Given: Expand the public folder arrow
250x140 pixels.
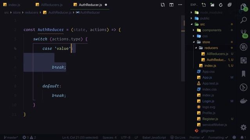Looking at the screenshot, I should click(x=191, y=18).
